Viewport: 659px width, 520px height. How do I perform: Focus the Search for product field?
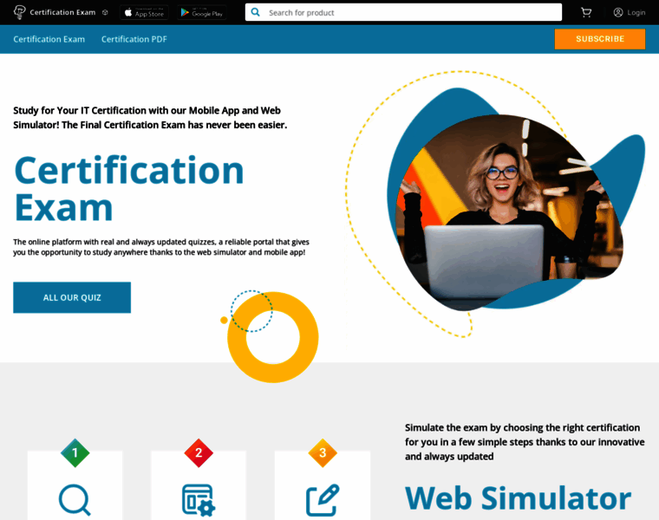(408, 13)
